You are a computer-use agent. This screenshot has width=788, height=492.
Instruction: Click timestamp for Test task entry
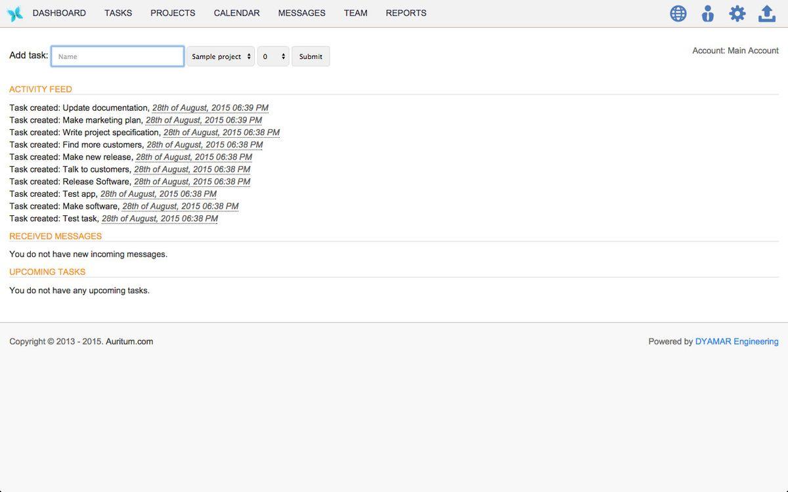160,219
